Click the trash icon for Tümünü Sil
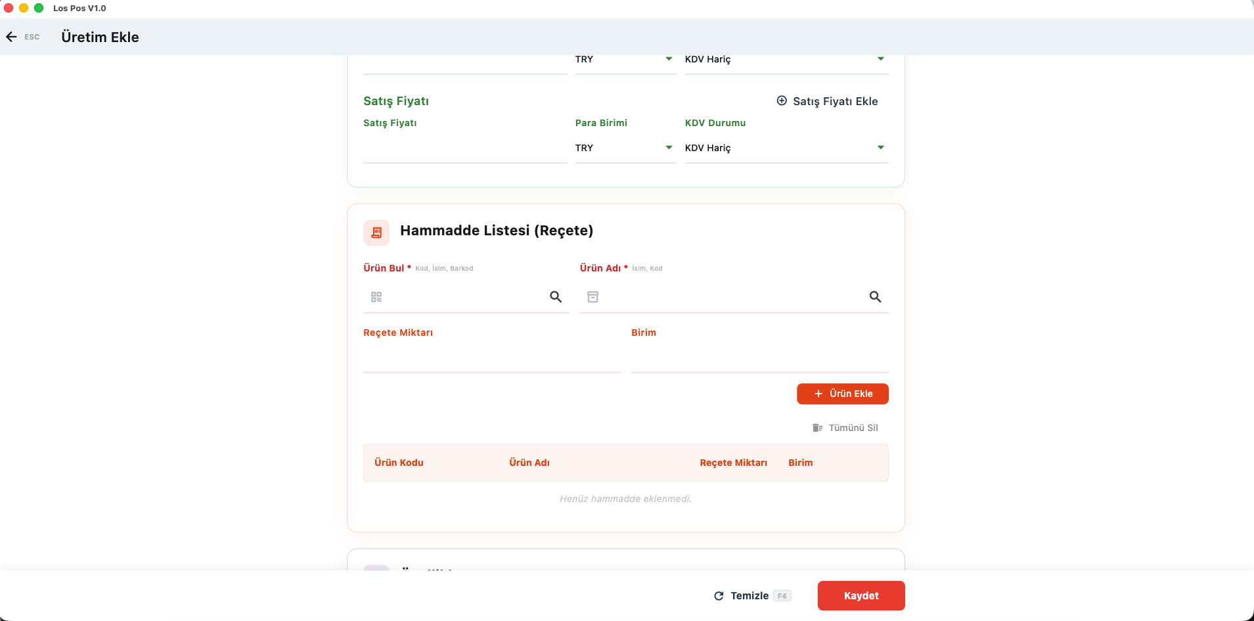This screenshot has height=621, width=1254. point(817,428)
